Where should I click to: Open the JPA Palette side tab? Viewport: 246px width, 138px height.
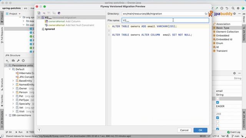[x=244, y=33]
